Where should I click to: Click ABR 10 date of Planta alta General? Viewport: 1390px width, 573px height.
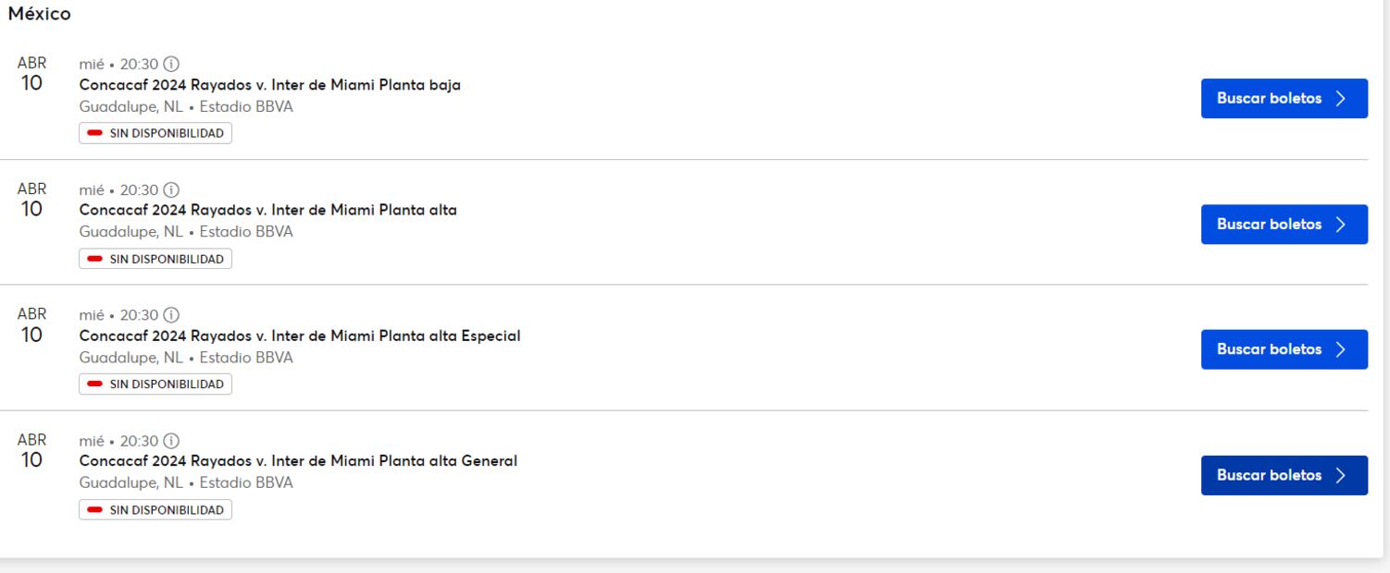pos(31,451)
